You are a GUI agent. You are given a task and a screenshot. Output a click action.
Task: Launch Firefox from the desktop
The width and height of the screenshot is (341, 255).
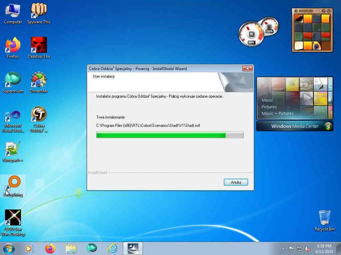13,48
